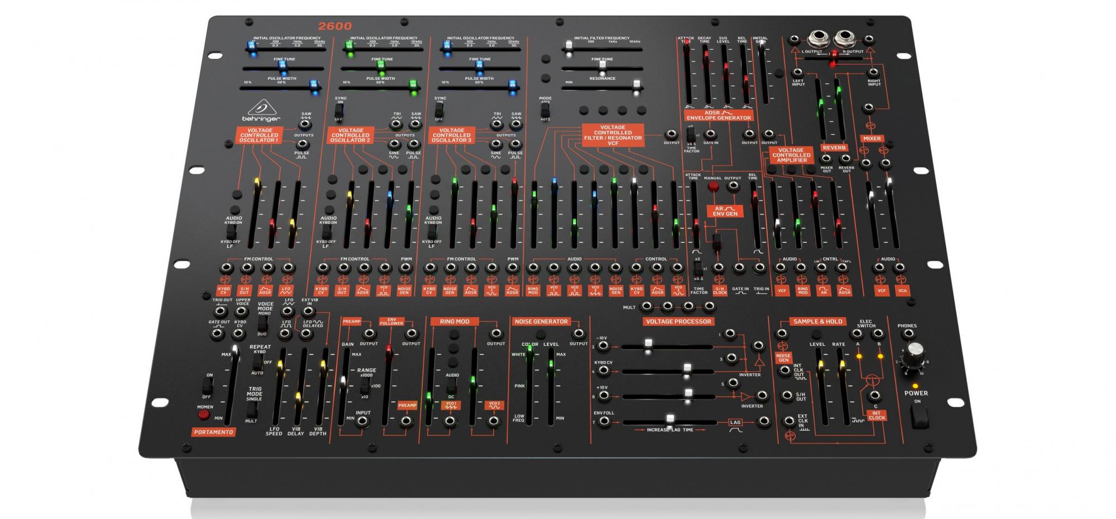Click the SAMPLE & HOLD section label

tap(817, 321)
